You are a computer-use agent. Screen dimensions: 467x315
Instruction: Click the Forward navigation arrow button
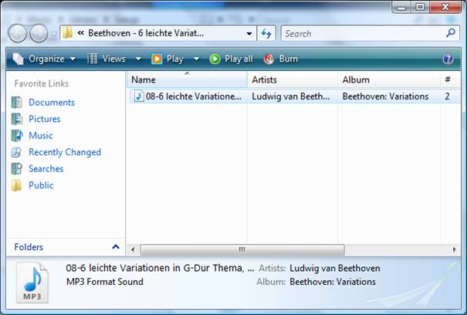[39, 33]
